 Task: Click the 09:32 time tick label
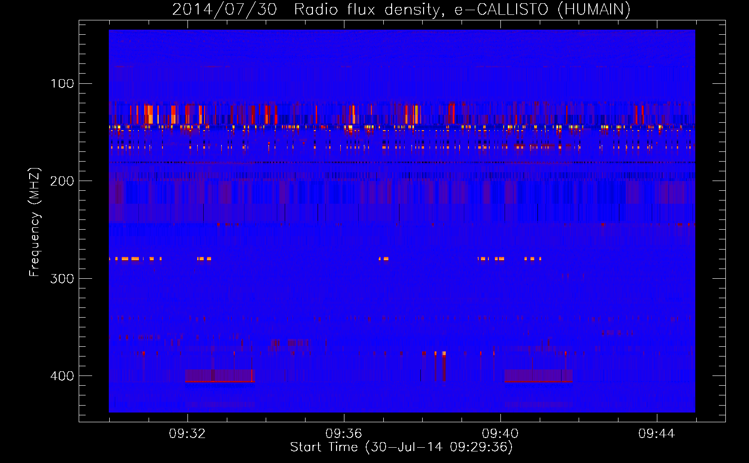(187, 434)
